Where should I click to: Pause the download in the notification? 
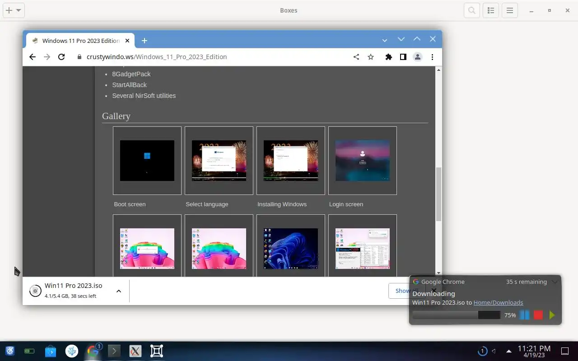point(524,315)
